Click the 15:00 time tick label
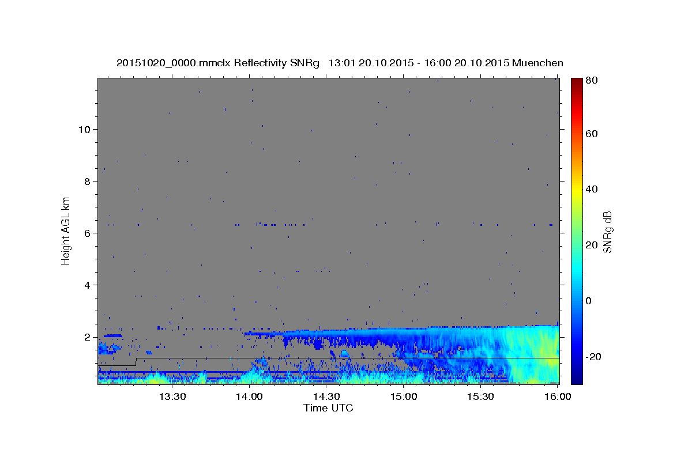This screenshot has height=461, width=692. (x=404, y=396)
